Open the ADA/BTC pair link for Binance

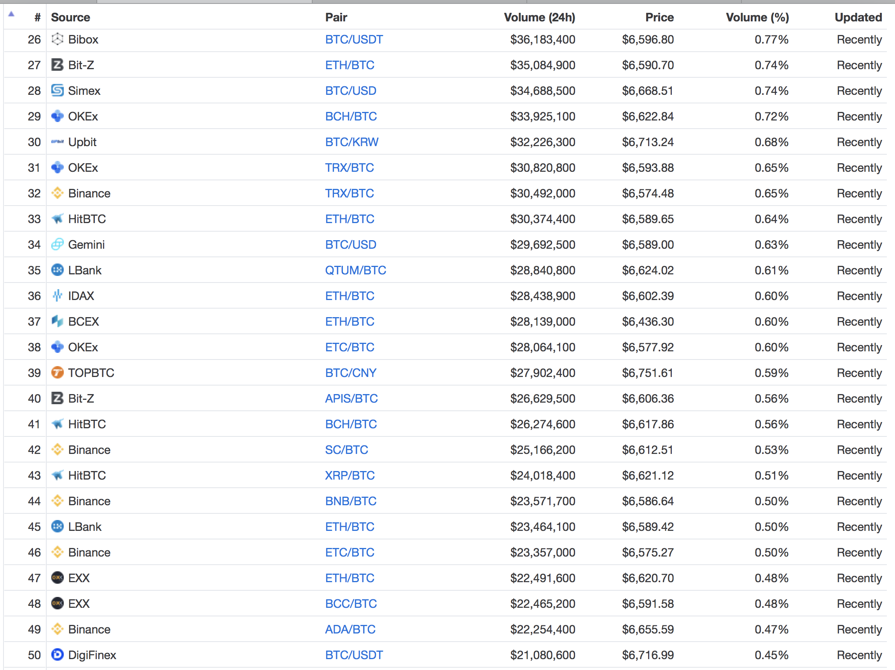[350, 629]
